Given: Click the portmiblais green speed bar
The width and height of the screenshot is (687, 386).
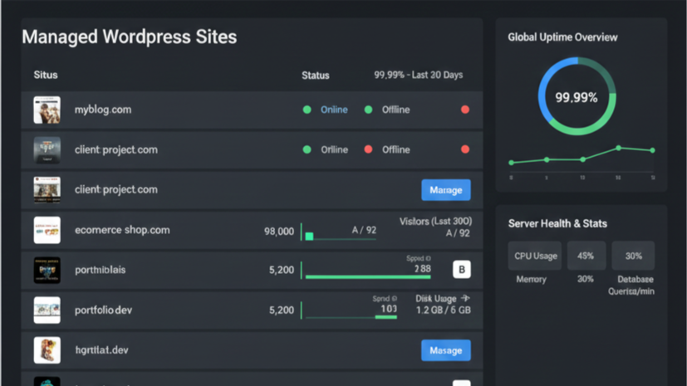Looking at the screenshot, I should pyautogui.click(x=368, y=276).
